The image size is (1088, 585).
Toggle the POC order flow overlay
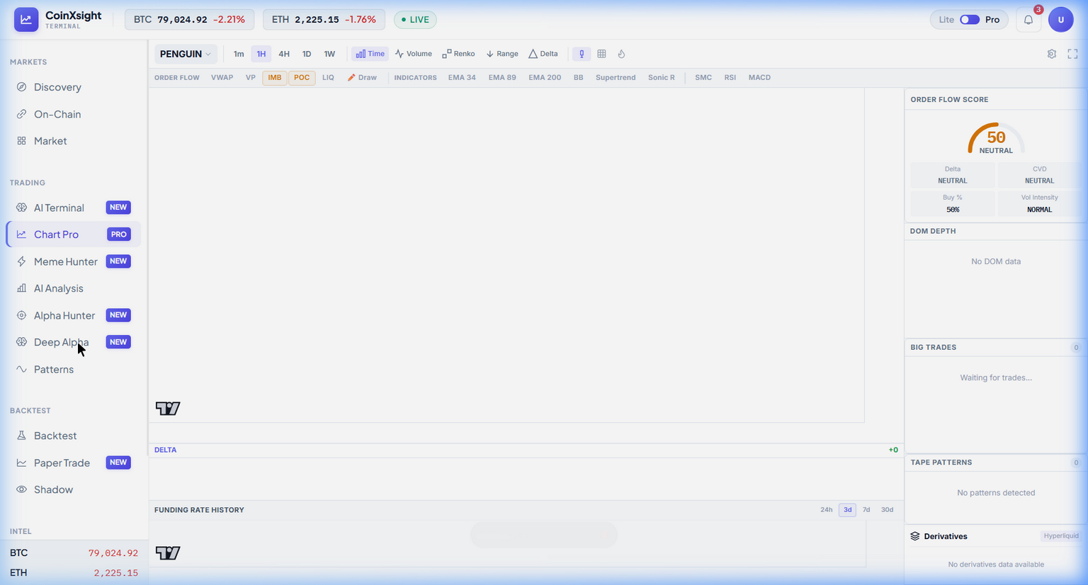302,78
